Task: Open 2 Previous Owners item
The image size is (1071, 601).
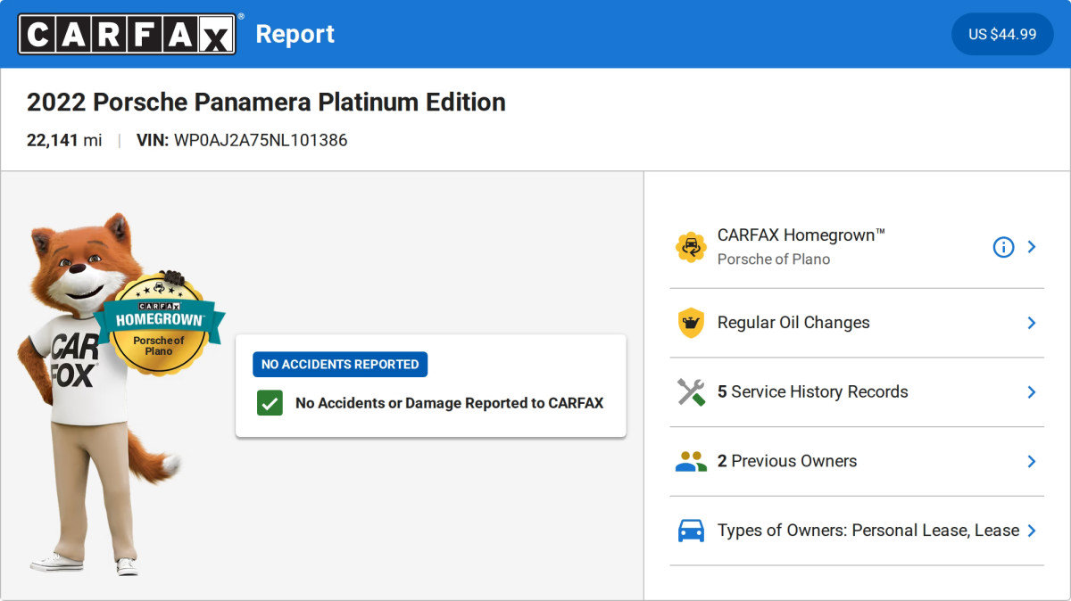Action: [x=857, y=461]
